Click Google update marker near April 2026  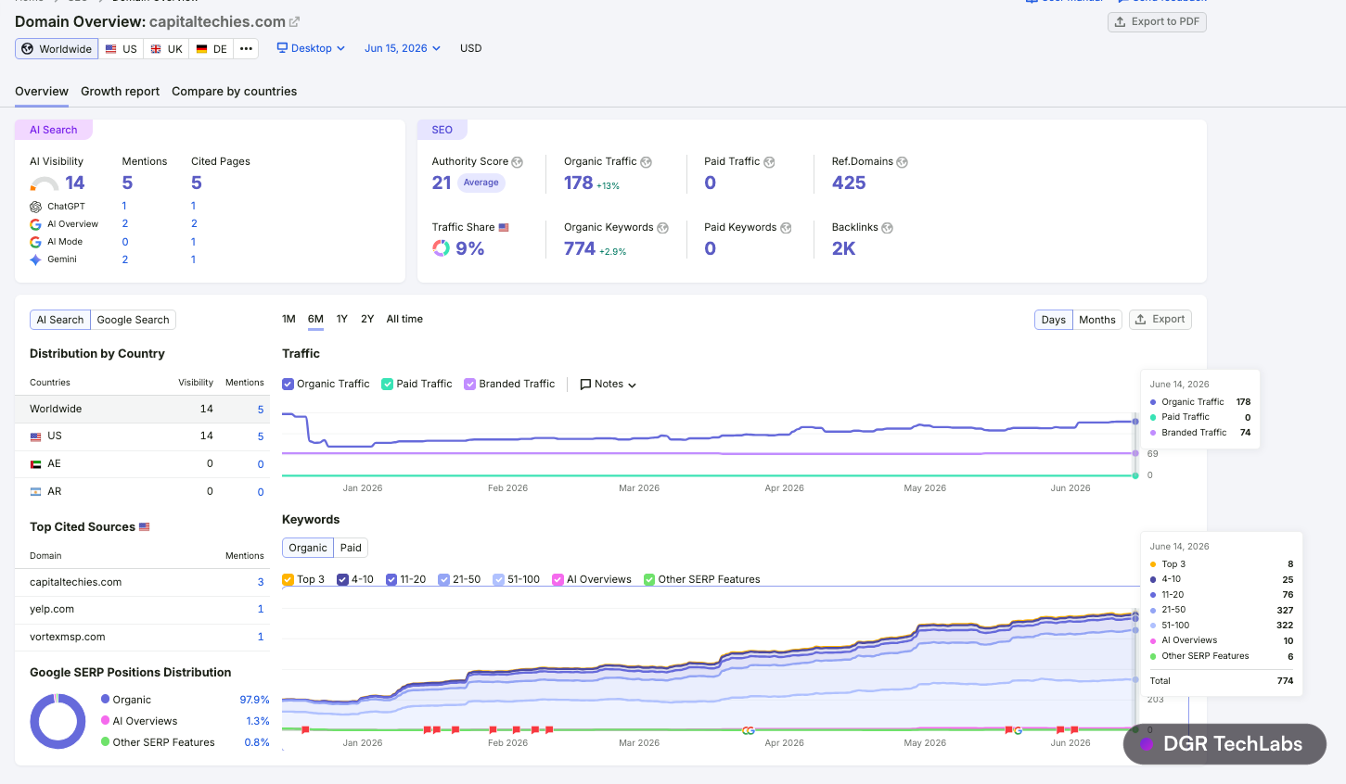[x=749, y=731]
